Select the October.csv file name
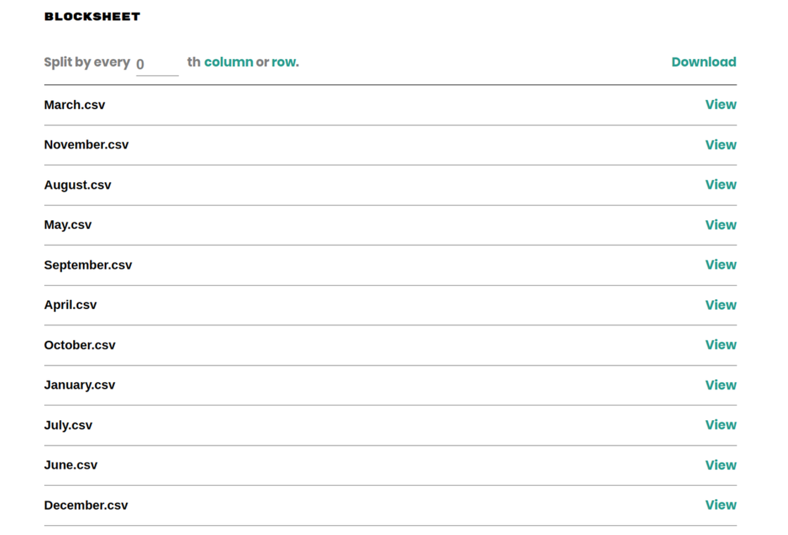The image size is (788, 535). coord(79,345)
